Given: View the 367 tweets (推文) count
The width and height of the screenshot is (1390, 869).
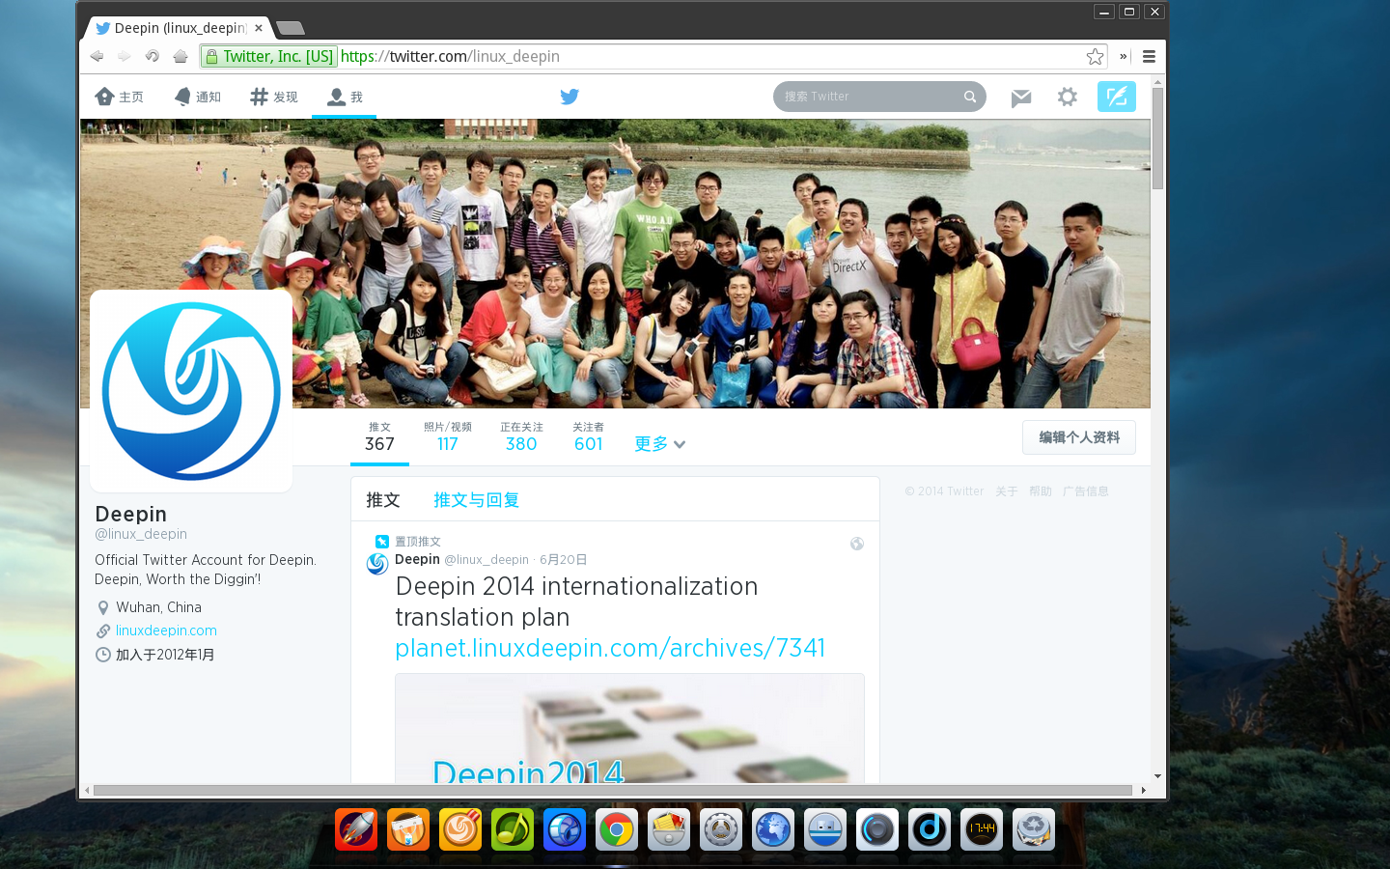Looking at the screenshot, I should pos(379,436).
